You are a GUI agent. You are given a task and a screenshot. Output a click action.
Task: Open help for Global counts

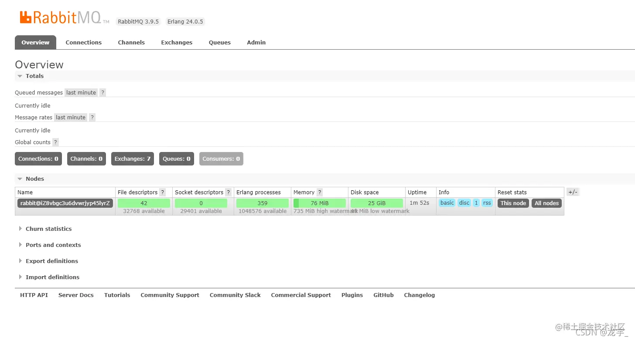(x=55, y=142)
